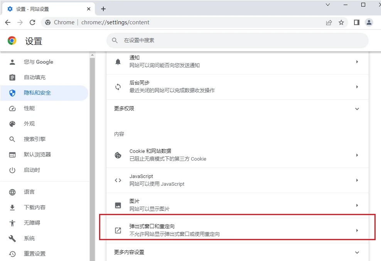The image size is (381, 261).
Task: Click the back navigation arrow
Action: tap(8, 22)
